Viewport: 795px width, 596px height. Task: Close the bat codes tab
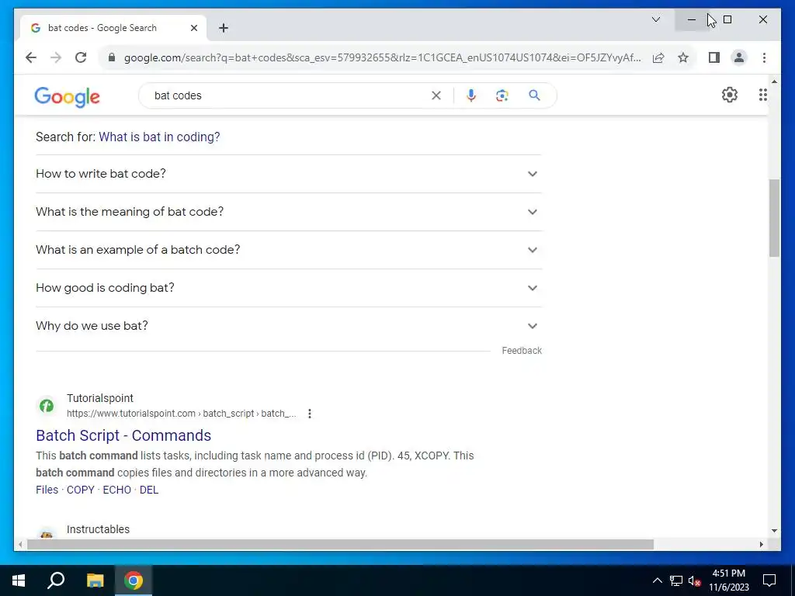click(193, 28)
